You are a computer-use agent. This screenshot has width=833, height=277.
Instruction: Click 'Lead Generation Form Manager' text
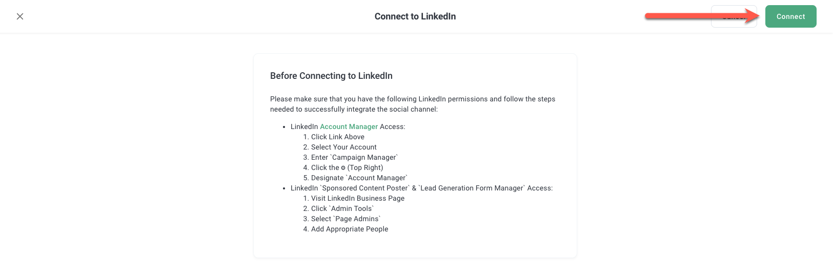click(473, 188)
